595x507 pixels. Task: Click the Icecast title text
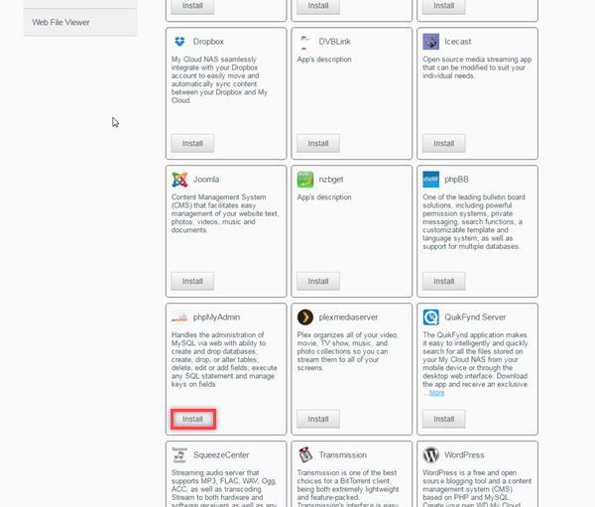click(457, 42)
